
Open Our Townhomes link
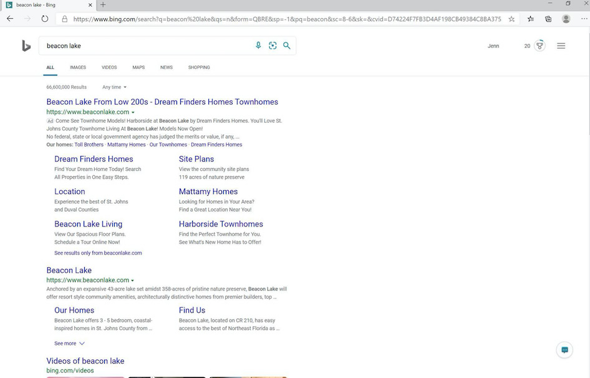pyautogui.click(x=168, y=145)
